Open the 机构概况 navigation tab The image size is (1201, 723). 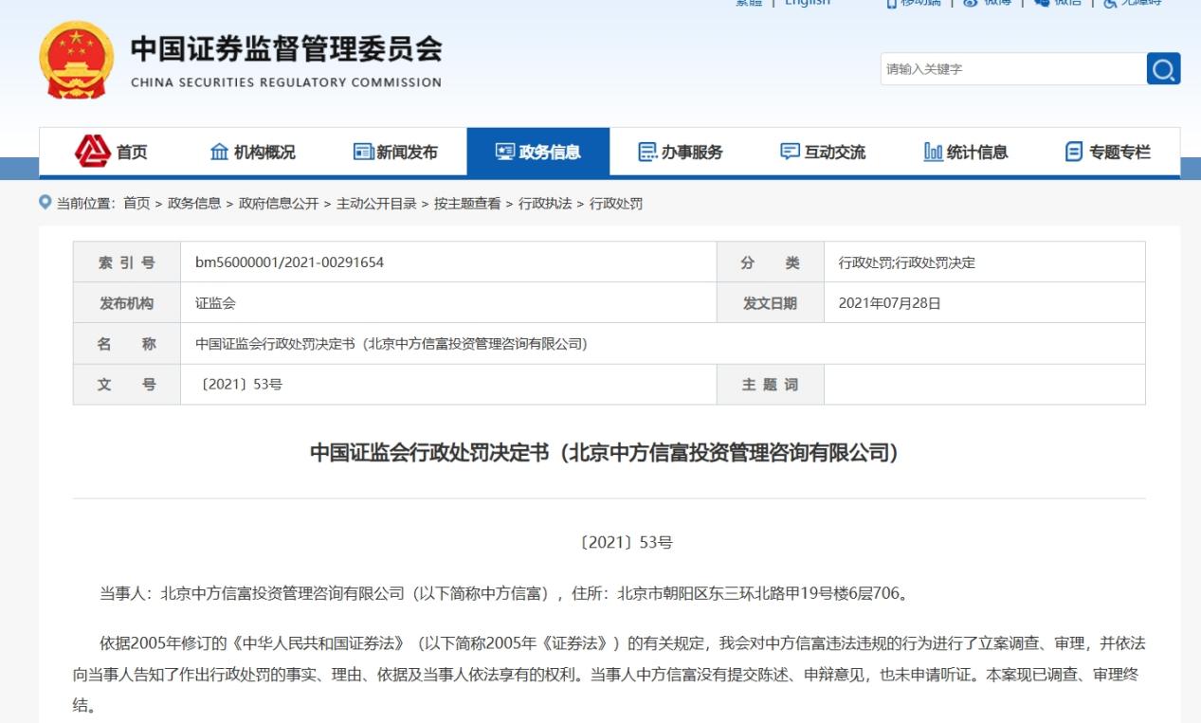tap(252, 152)
